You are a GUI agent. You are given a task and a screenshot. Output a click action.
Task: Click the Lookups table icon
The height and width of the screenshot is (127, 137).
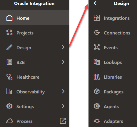97,62
